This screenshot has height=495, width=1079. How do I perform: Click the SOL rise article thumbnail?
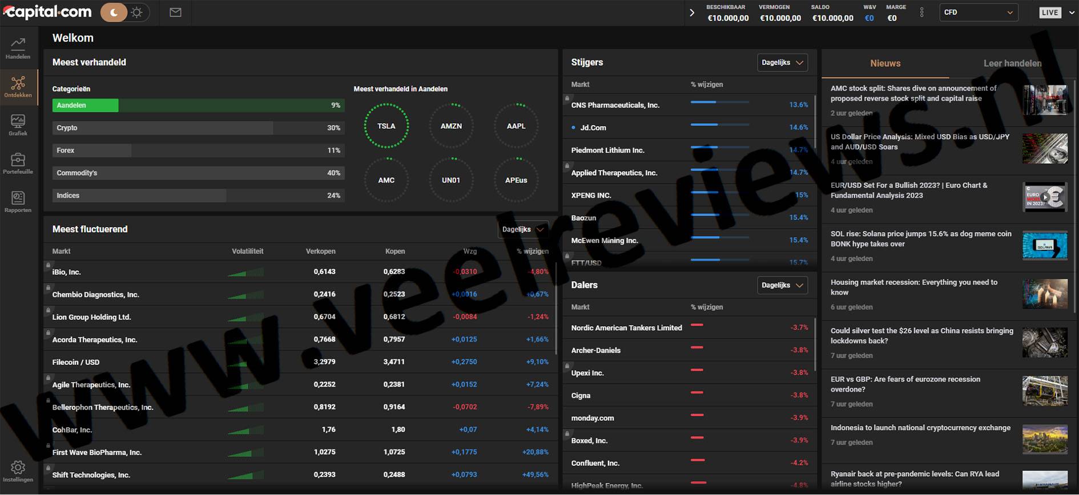[1044, 245]
